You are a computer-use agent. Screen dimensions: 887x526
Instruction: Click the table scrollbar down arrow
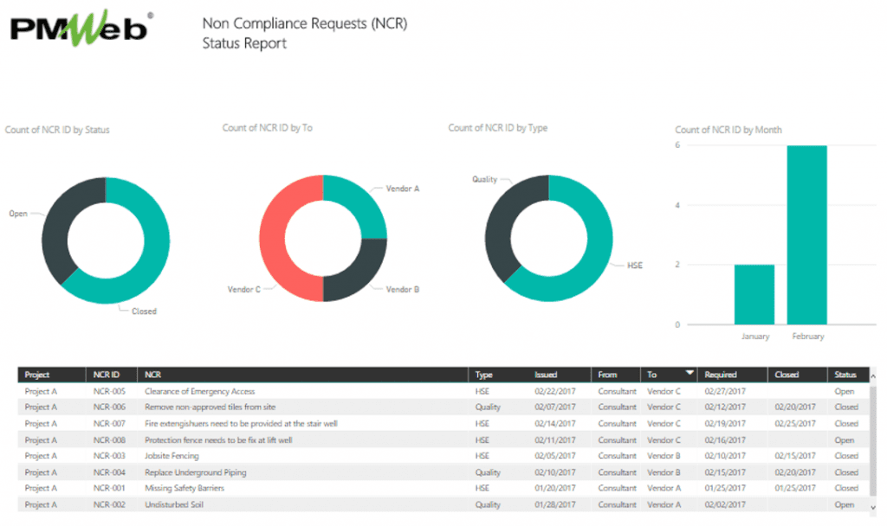873,507
